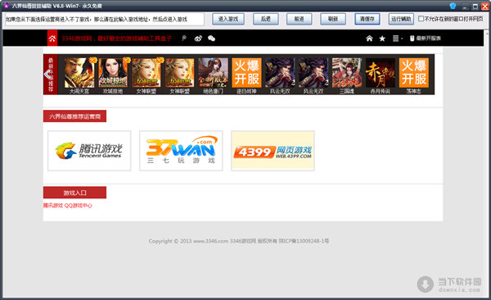
Task: Click the 刷新 refresh button
Action: 333,19
